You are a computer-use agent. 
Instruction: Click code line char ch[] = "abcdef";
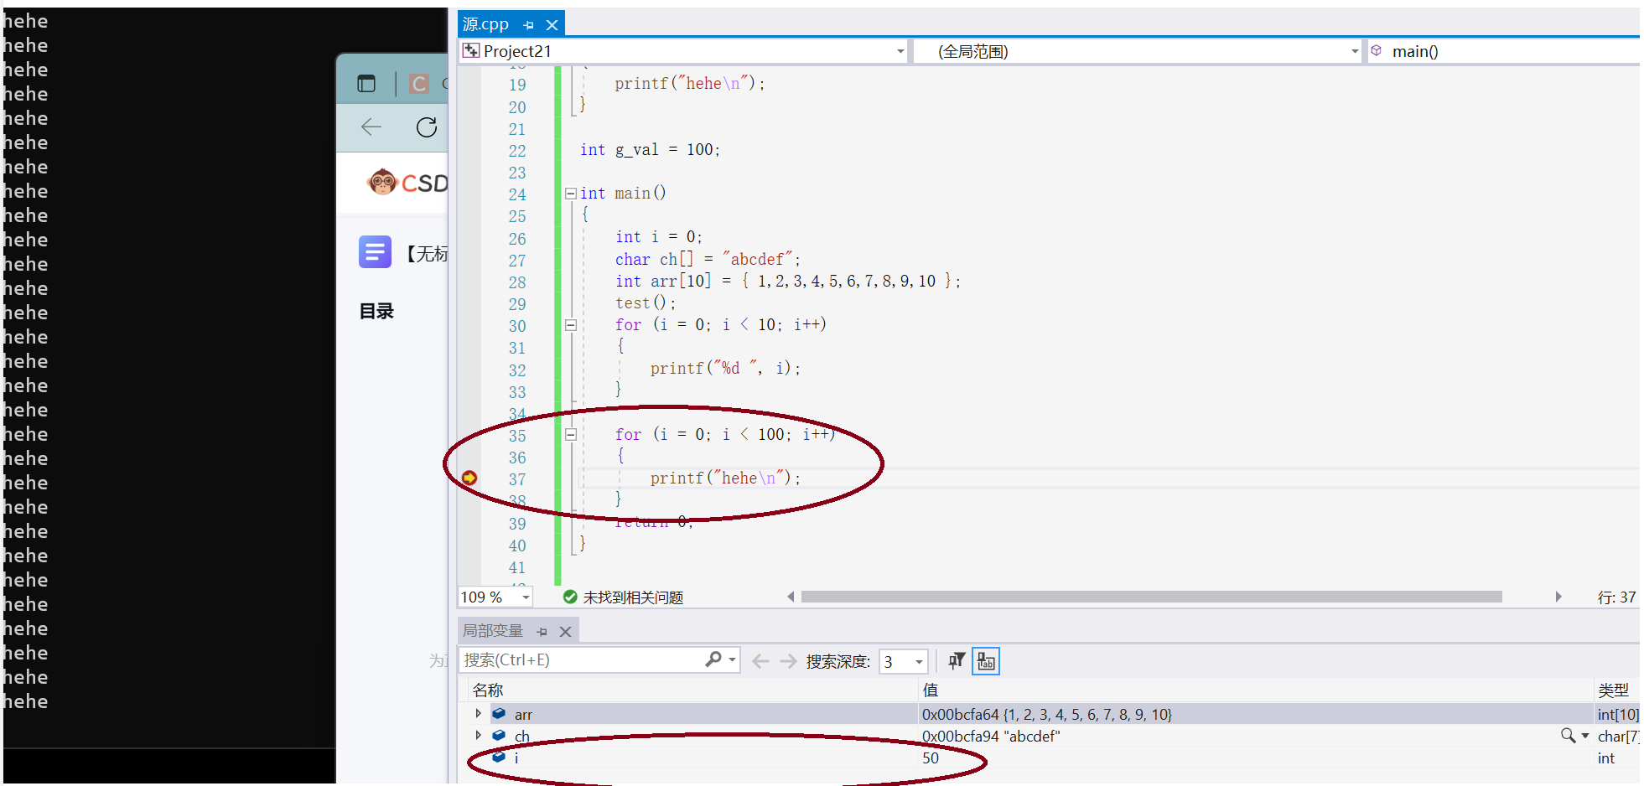pos(708,260)
